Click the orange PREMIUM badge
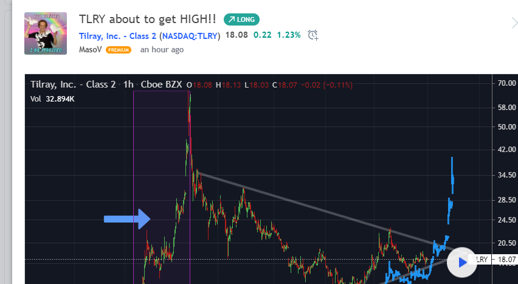518x284 pixels. point(119,50)
